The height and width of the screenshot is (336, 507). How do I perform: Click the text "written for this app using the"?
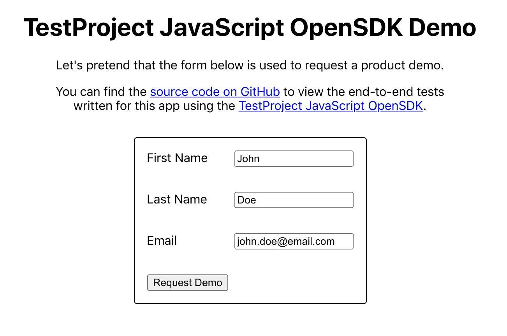coord(154,106)
